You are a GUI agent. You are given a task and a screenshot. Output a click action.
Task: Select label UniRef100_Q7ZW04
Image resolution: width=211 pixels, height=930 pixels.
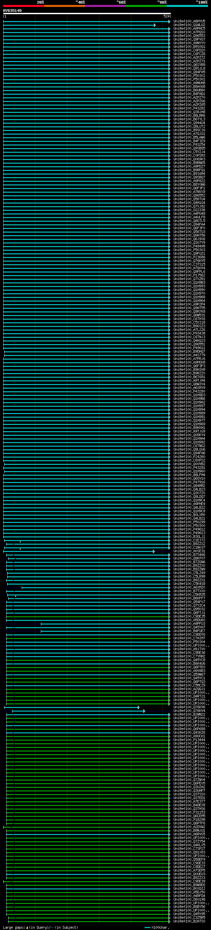pyautogui.click(x=189, y=780)
